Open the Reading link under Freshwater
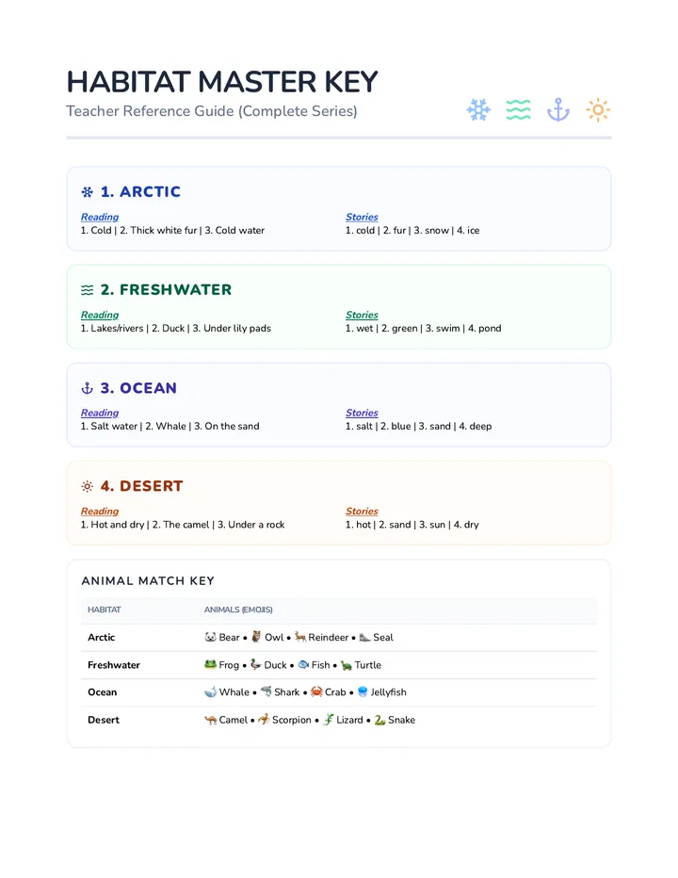Image resolution: width=678 pixels, height=878 pixels. tap(100, 315)
